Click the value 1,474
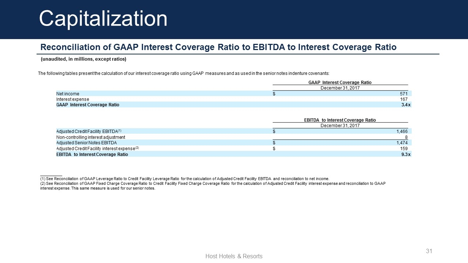 point(402,143)
